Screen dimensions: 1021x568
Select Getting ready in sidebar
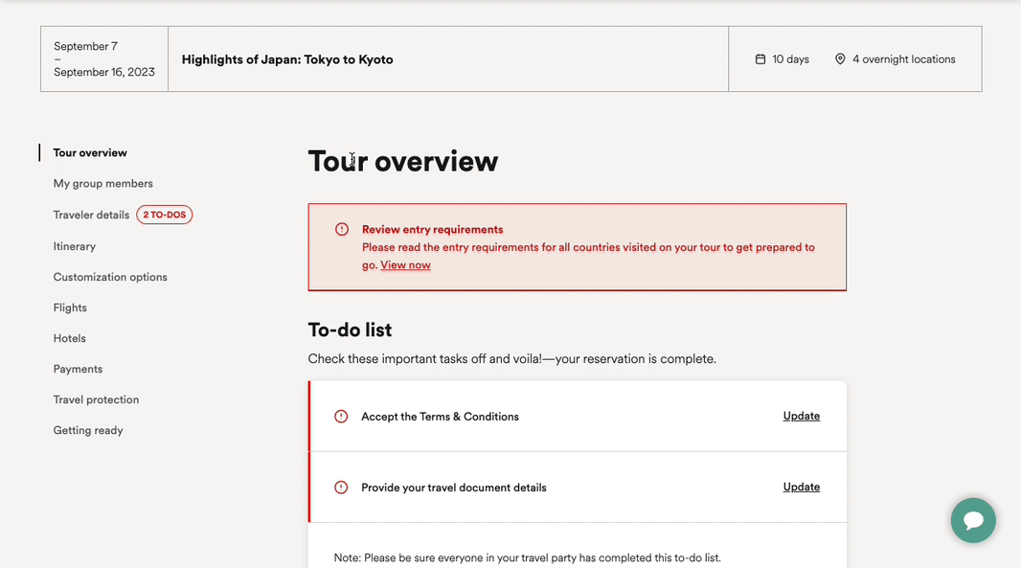[x=88, y=431]
